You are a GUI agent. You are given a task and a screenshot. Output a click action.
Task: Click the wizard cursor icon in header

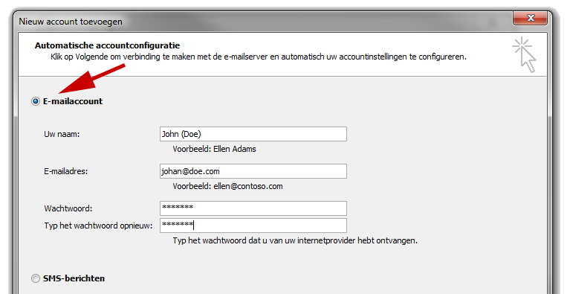(524, 54)
